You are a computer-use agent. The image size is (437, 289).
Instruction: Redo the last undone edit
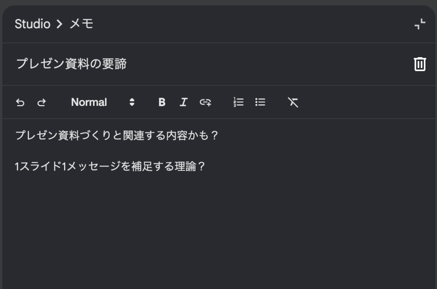41,102
